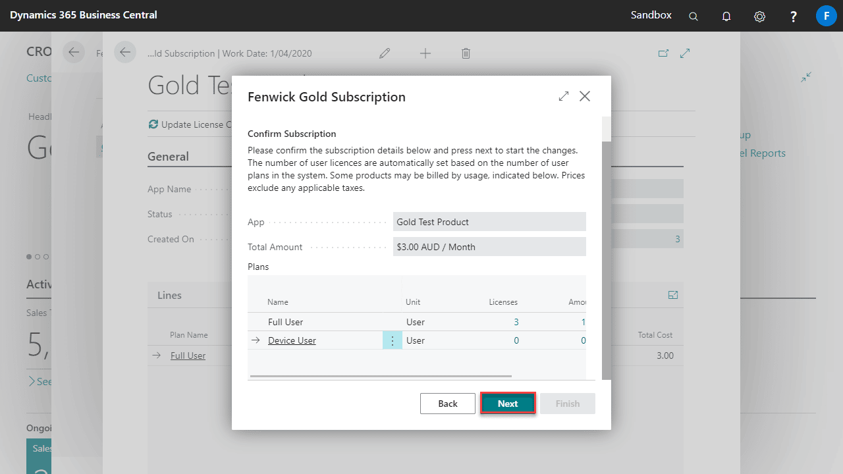The width and height of the screenshot is (843, 474).
Task: Click the Name column header in Plans
Action: [278, 302]
